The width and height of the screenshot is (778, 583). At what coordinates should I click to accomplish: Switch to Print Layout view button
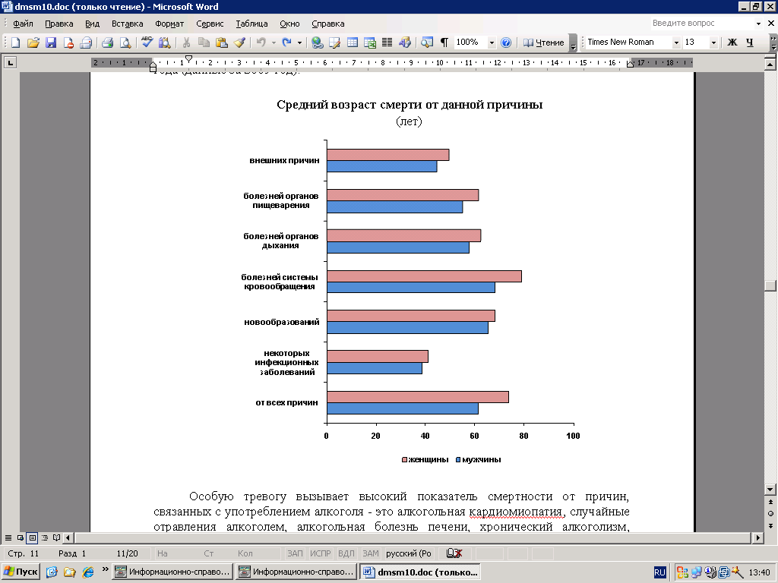click(32, 537)
